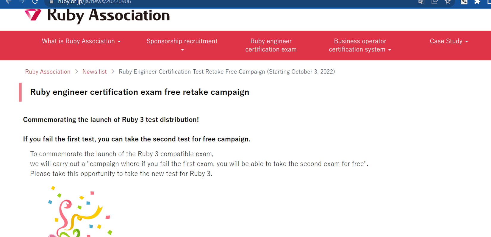The width and height of the screenshot is (491, 237).
Task: Click heading 'Ruby engineer certification exam free retake campaign'
Action: click(x=140, y=92)
